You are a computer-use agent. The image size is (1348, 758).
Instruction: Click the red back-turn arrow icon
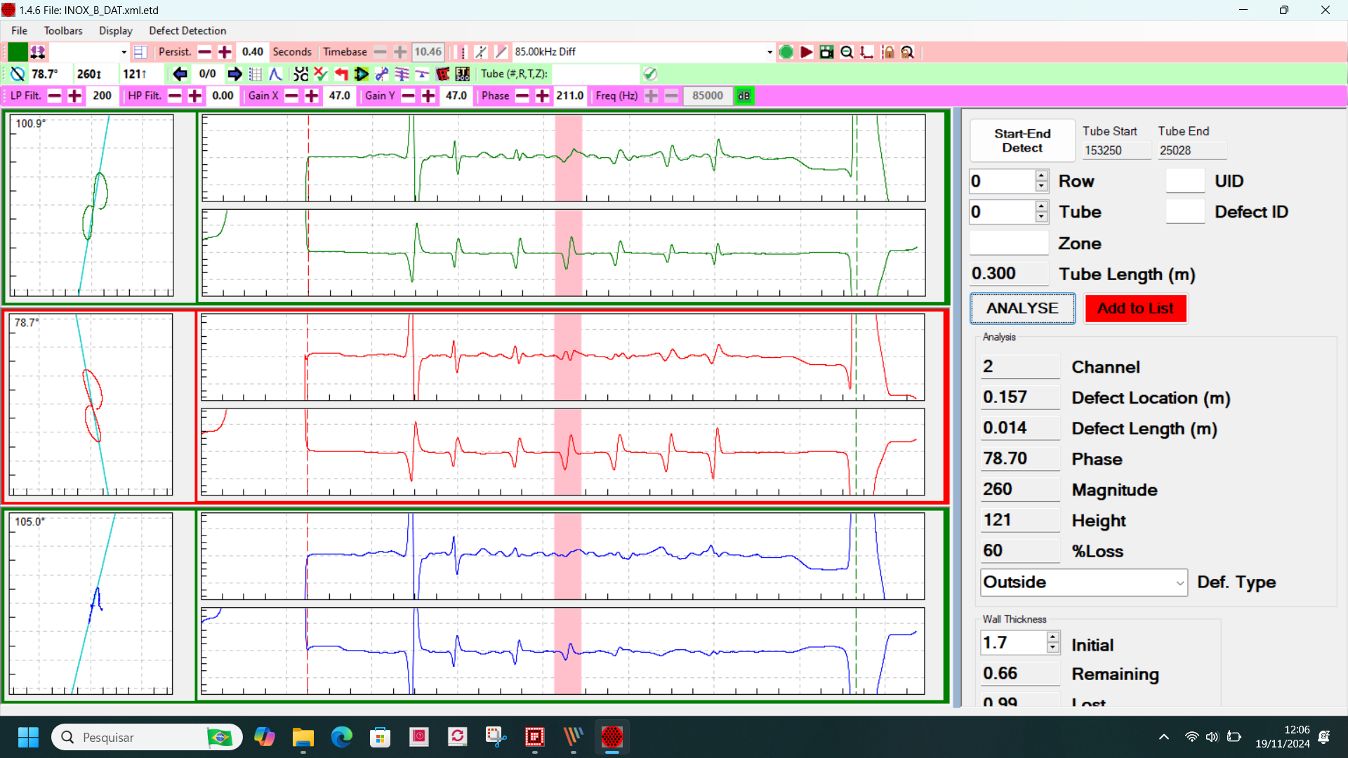[x=341, y=74]
